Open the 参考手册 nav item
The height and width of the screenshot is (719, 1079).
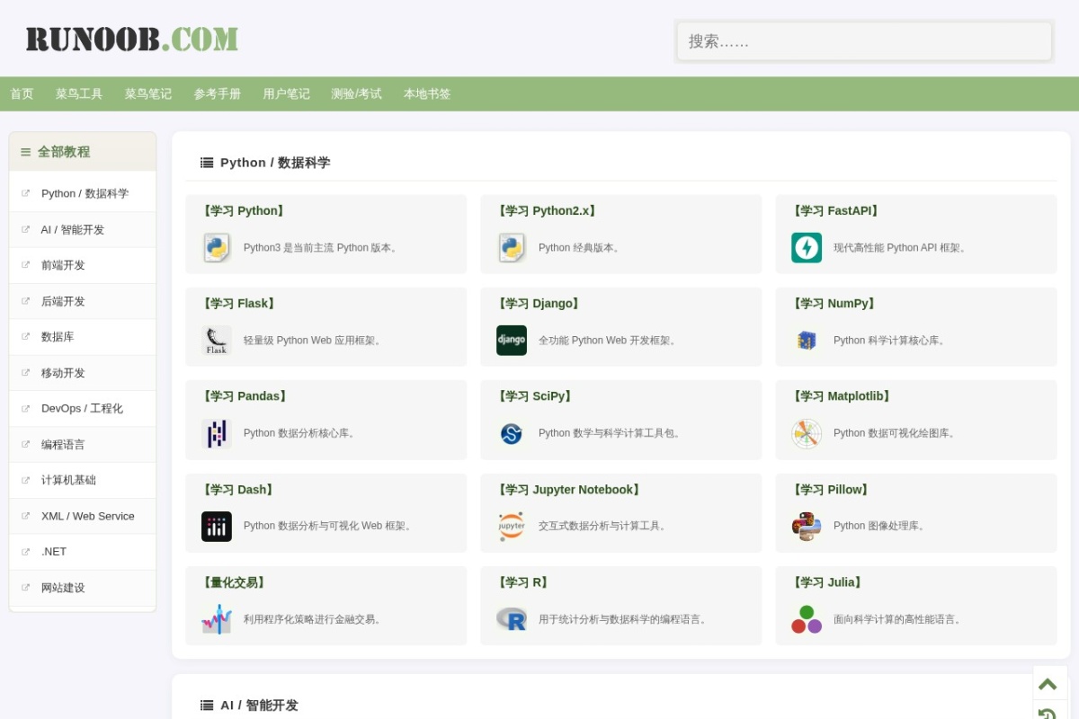(x=218, y=93)
